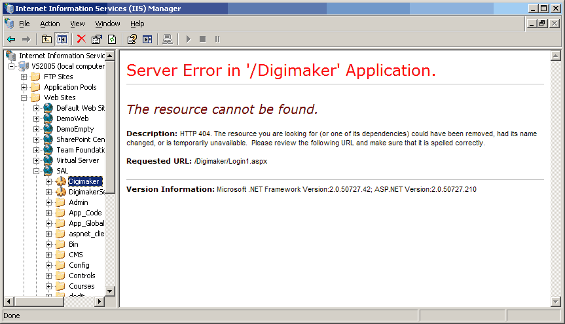Expand the Admin folder node
The height and width of the screenshot is (324, 565).
click(x=49, y=202)
